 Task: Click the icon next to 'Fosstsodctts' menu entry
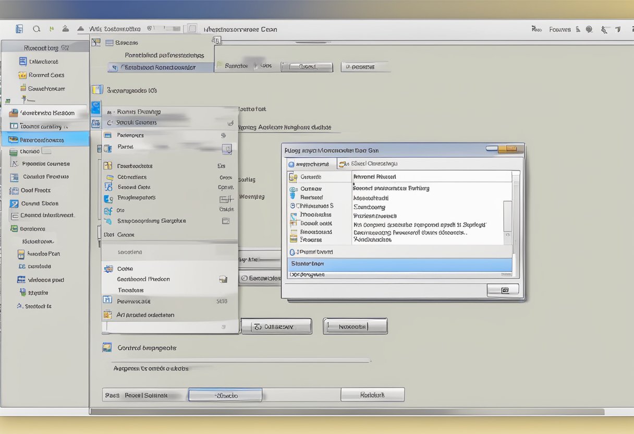coord(108,166)
